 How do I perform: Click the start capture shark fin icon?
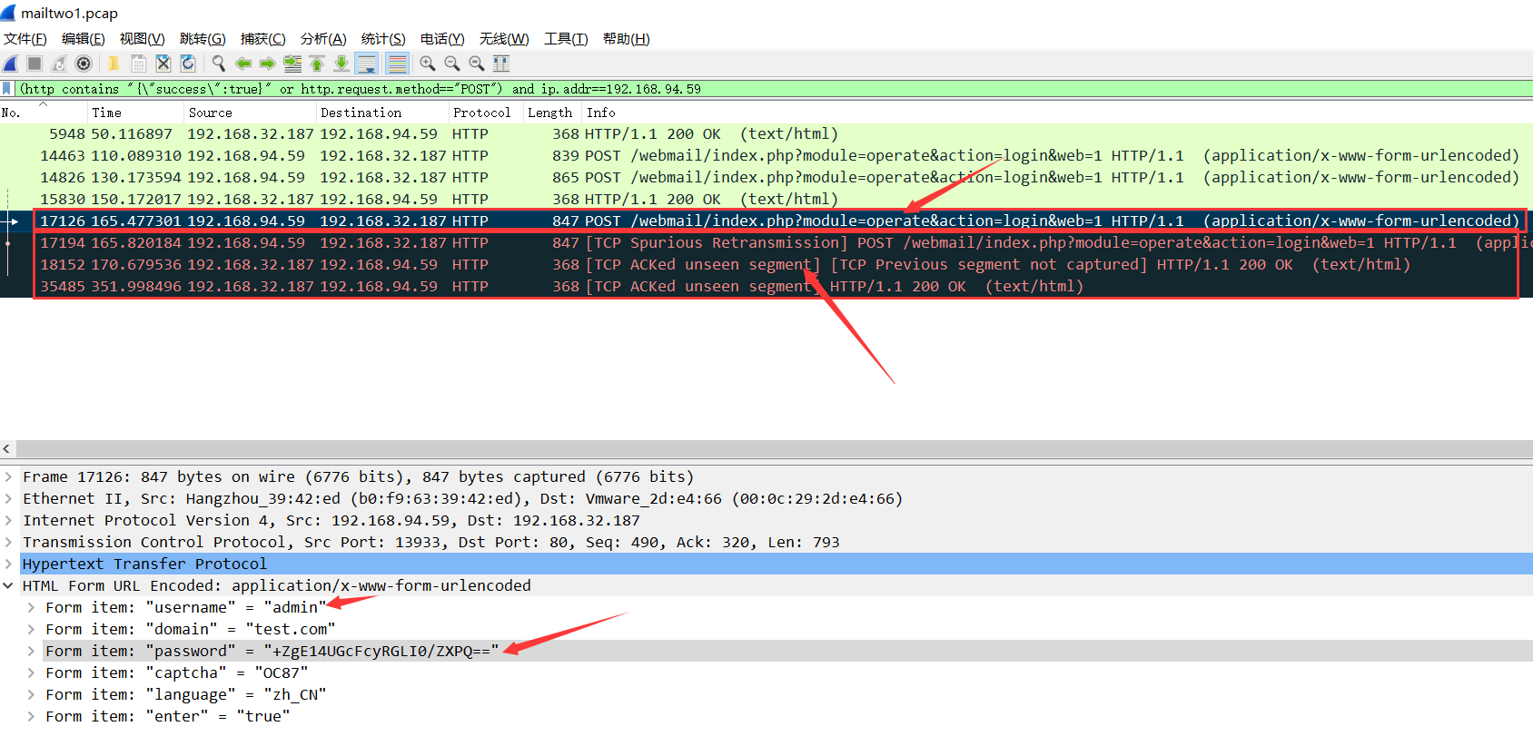(x=10, y=64)
